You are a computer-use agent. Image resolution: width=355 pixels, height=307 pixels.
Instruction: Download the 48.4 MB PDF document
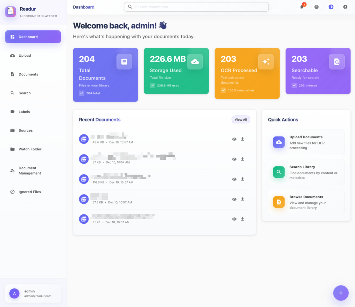pyautogui.click(x=243, y=139)
